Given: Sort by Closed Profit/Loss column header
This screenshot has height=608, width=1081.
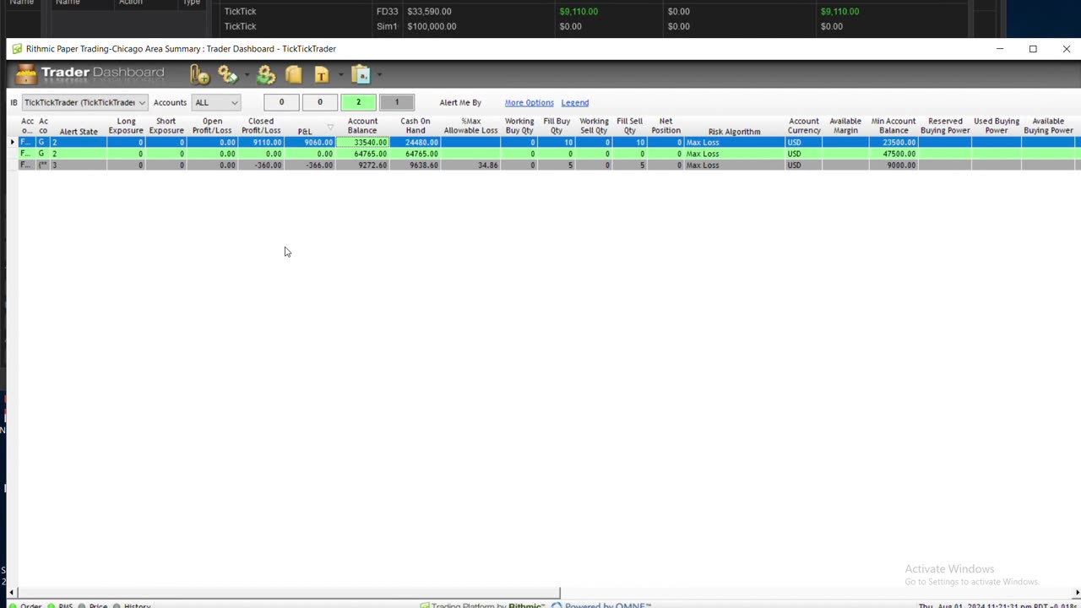Looking at the screenshot, I should [261, 126].
